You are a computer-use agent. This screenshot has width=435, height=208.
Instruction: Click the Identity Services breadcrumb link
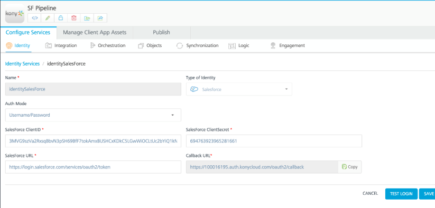pyautogui.click(x=23, y=64)
